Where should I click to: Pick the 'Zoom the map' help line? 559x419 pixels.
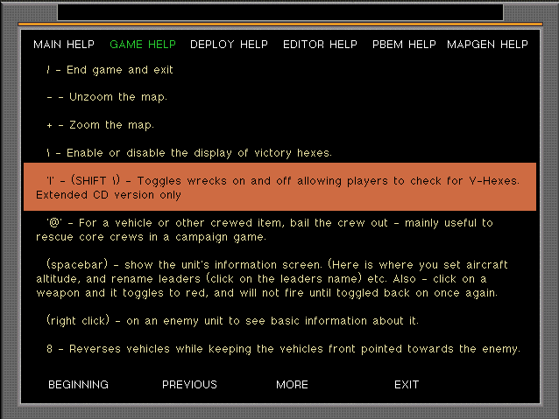click(100, 125)
